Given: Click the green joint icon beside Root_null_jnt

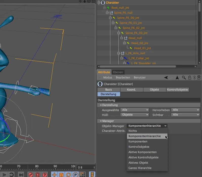Looking at the screenshot, I should point(109,8).
